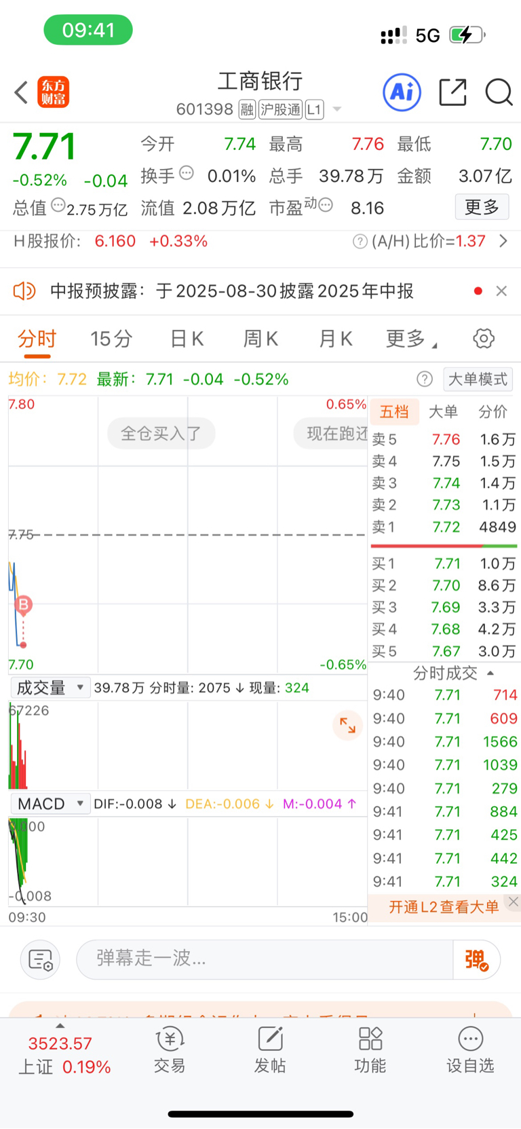Expand chart with fullscreen arrows icon
Screen dimensions: 521x1129
point(347,725)
